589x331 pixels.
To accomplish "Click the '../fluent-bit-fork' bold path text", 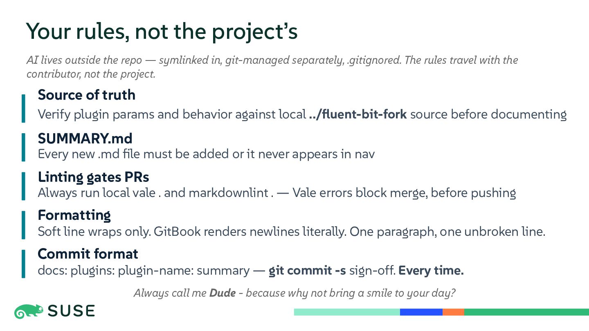I will click(358, 114).
